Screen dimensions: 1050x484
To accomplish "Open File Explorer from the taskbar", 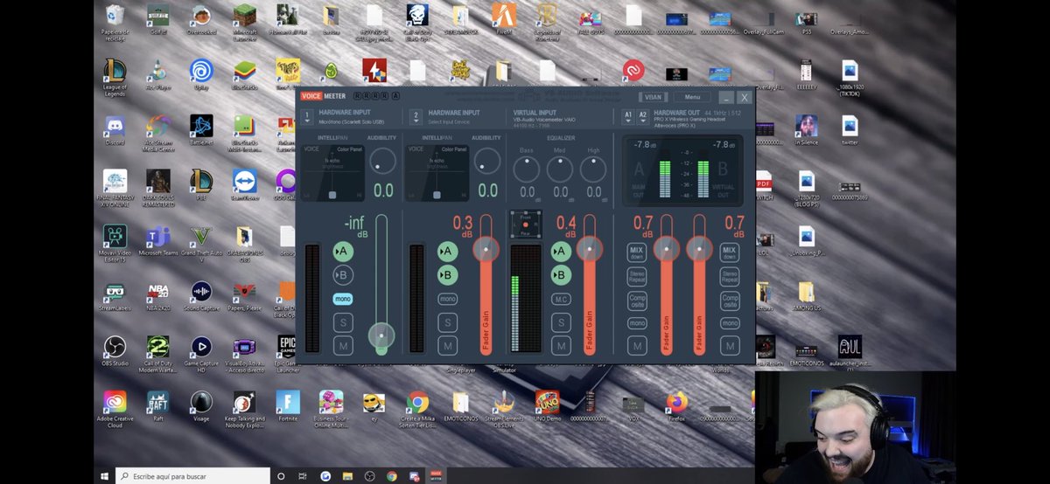I will point(347,476).
